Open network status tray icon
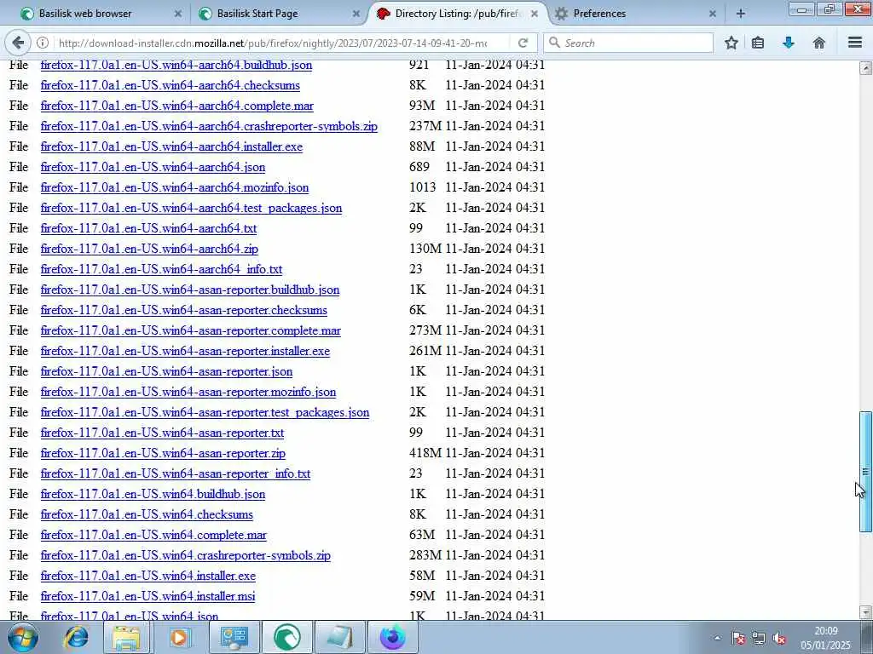Image resolution: width=873 pixels, height=654 pixels. [758, 638]
